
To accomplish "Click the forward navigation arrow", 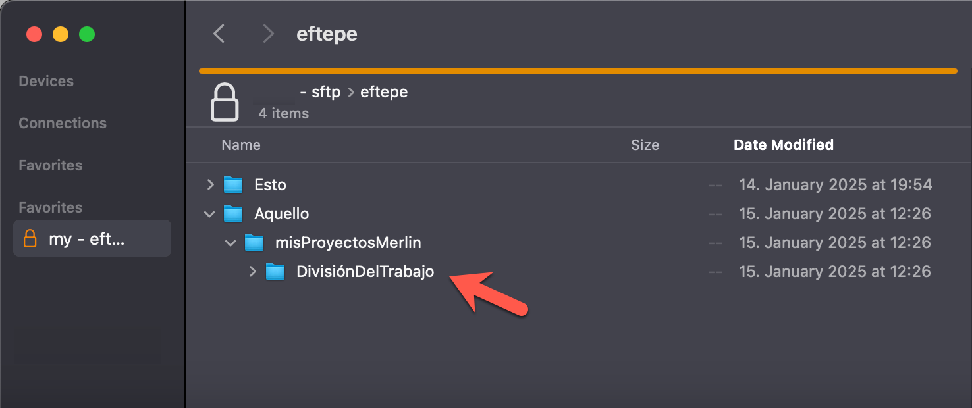I will tap(268, 34).
